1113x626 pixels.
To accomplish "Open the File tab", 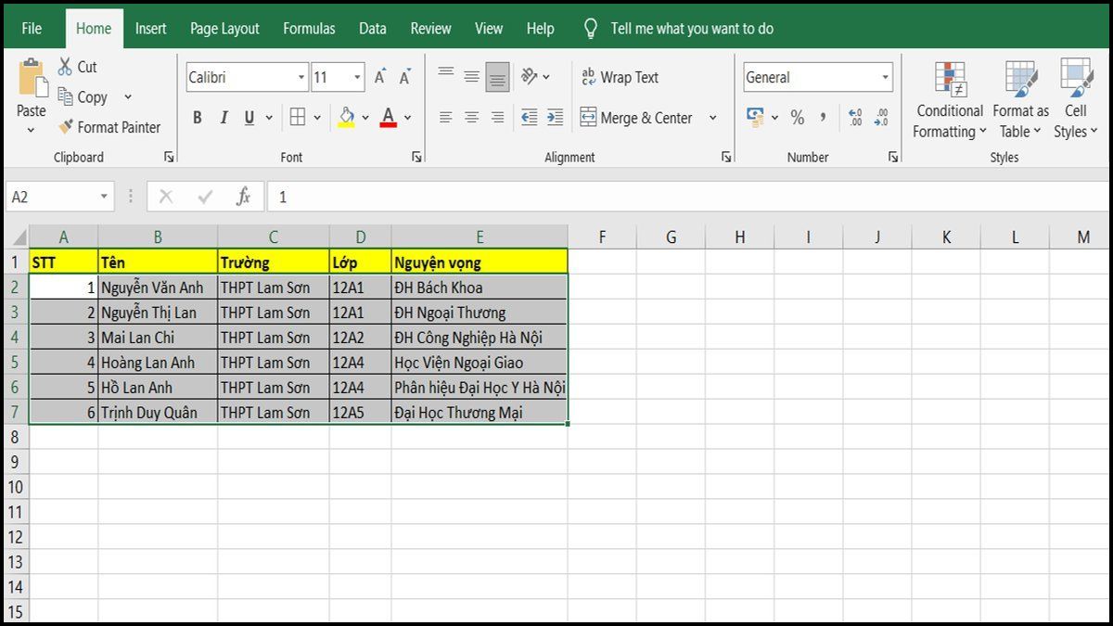I will pos(32,29).
